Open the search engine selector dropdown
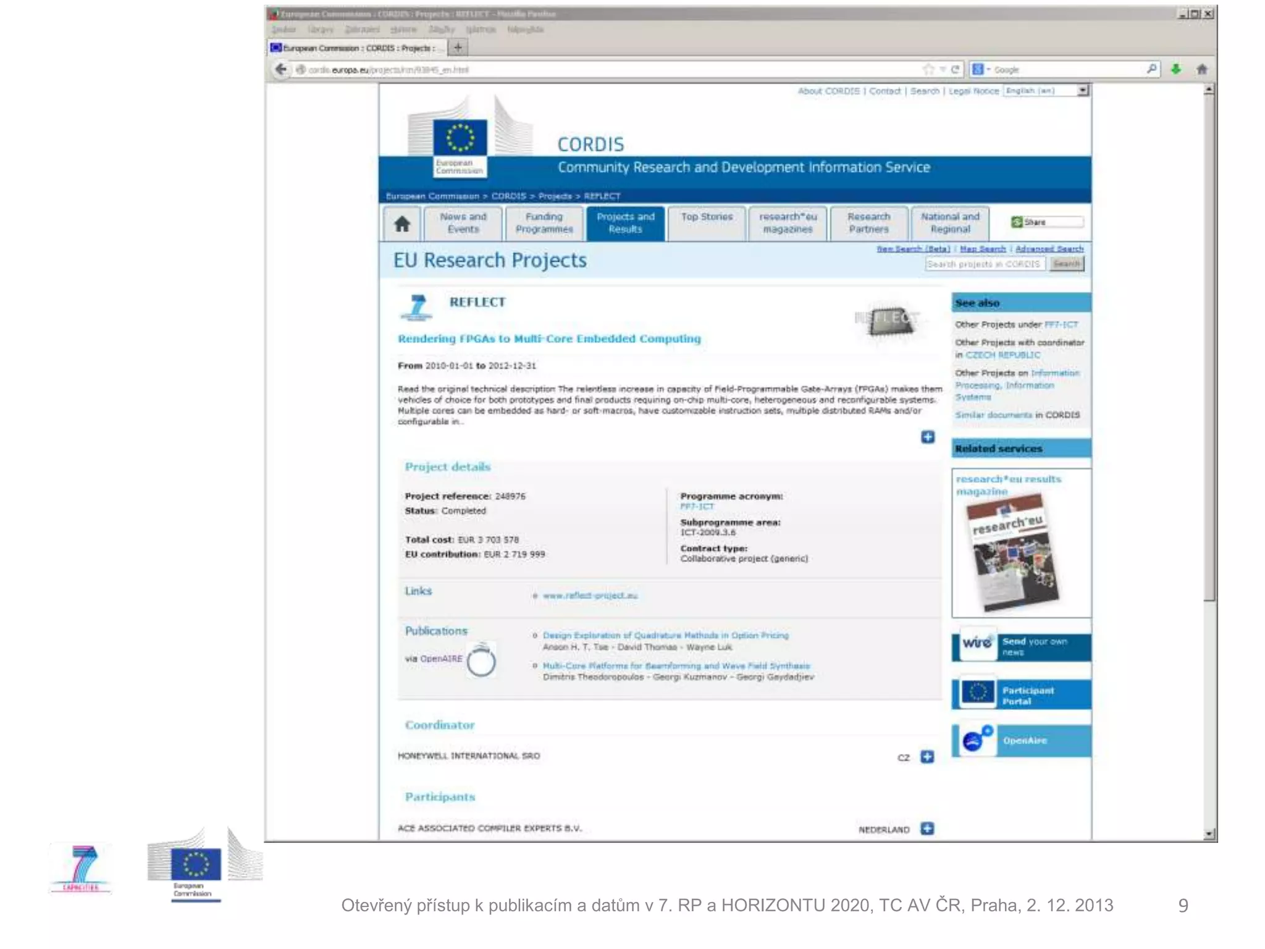This screenshot has width=1265, height=949. pos(981,69)
